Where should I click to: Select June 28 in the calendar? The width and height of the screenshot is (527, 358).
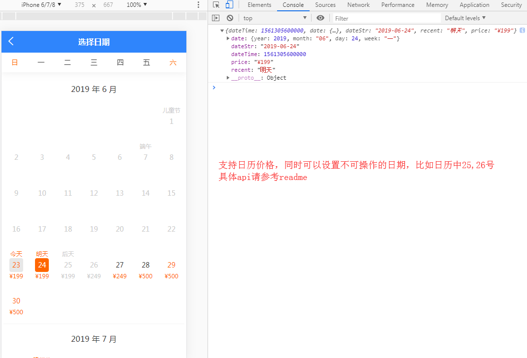click(145, 268)
